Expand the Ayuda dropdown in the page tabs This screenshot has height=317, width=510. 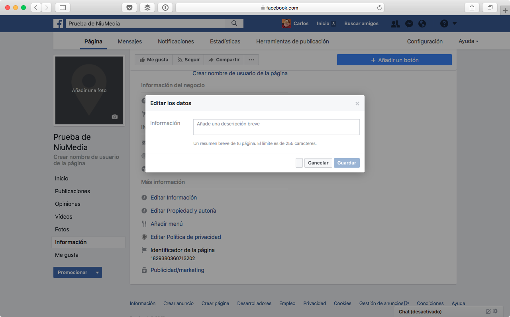pyautogui.click(x=468, y=41)
